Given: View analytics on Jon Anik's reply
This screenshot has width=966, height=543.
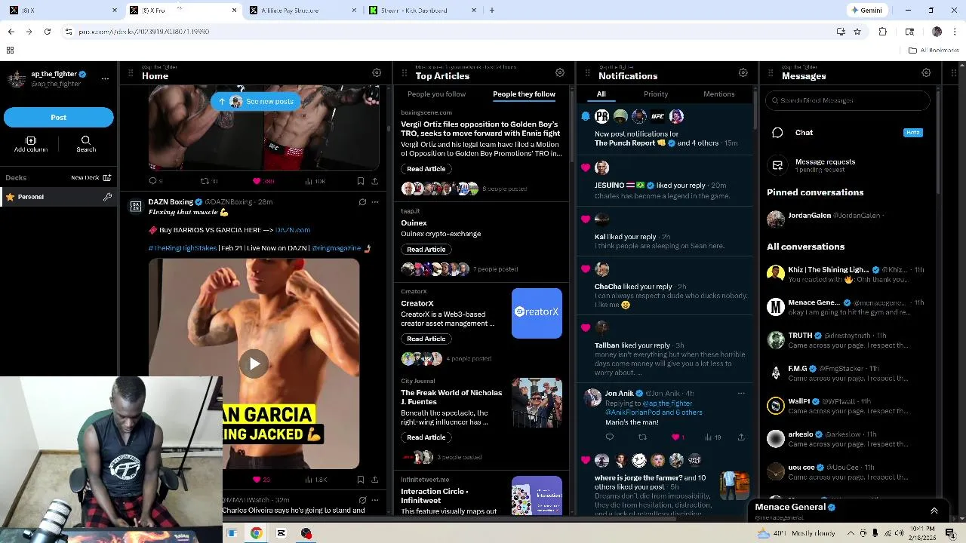Looking at the screenshot, I should [x=712, y=437].
